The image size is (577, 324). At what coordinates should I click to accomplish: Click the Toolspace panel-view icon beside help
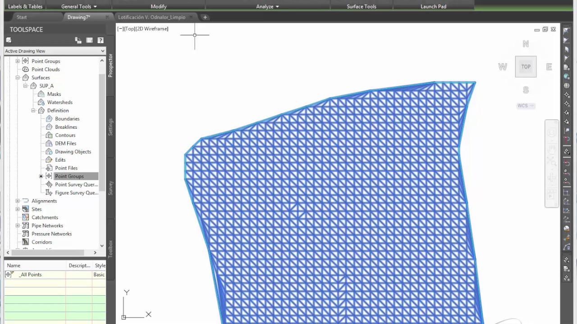point(89,40)
